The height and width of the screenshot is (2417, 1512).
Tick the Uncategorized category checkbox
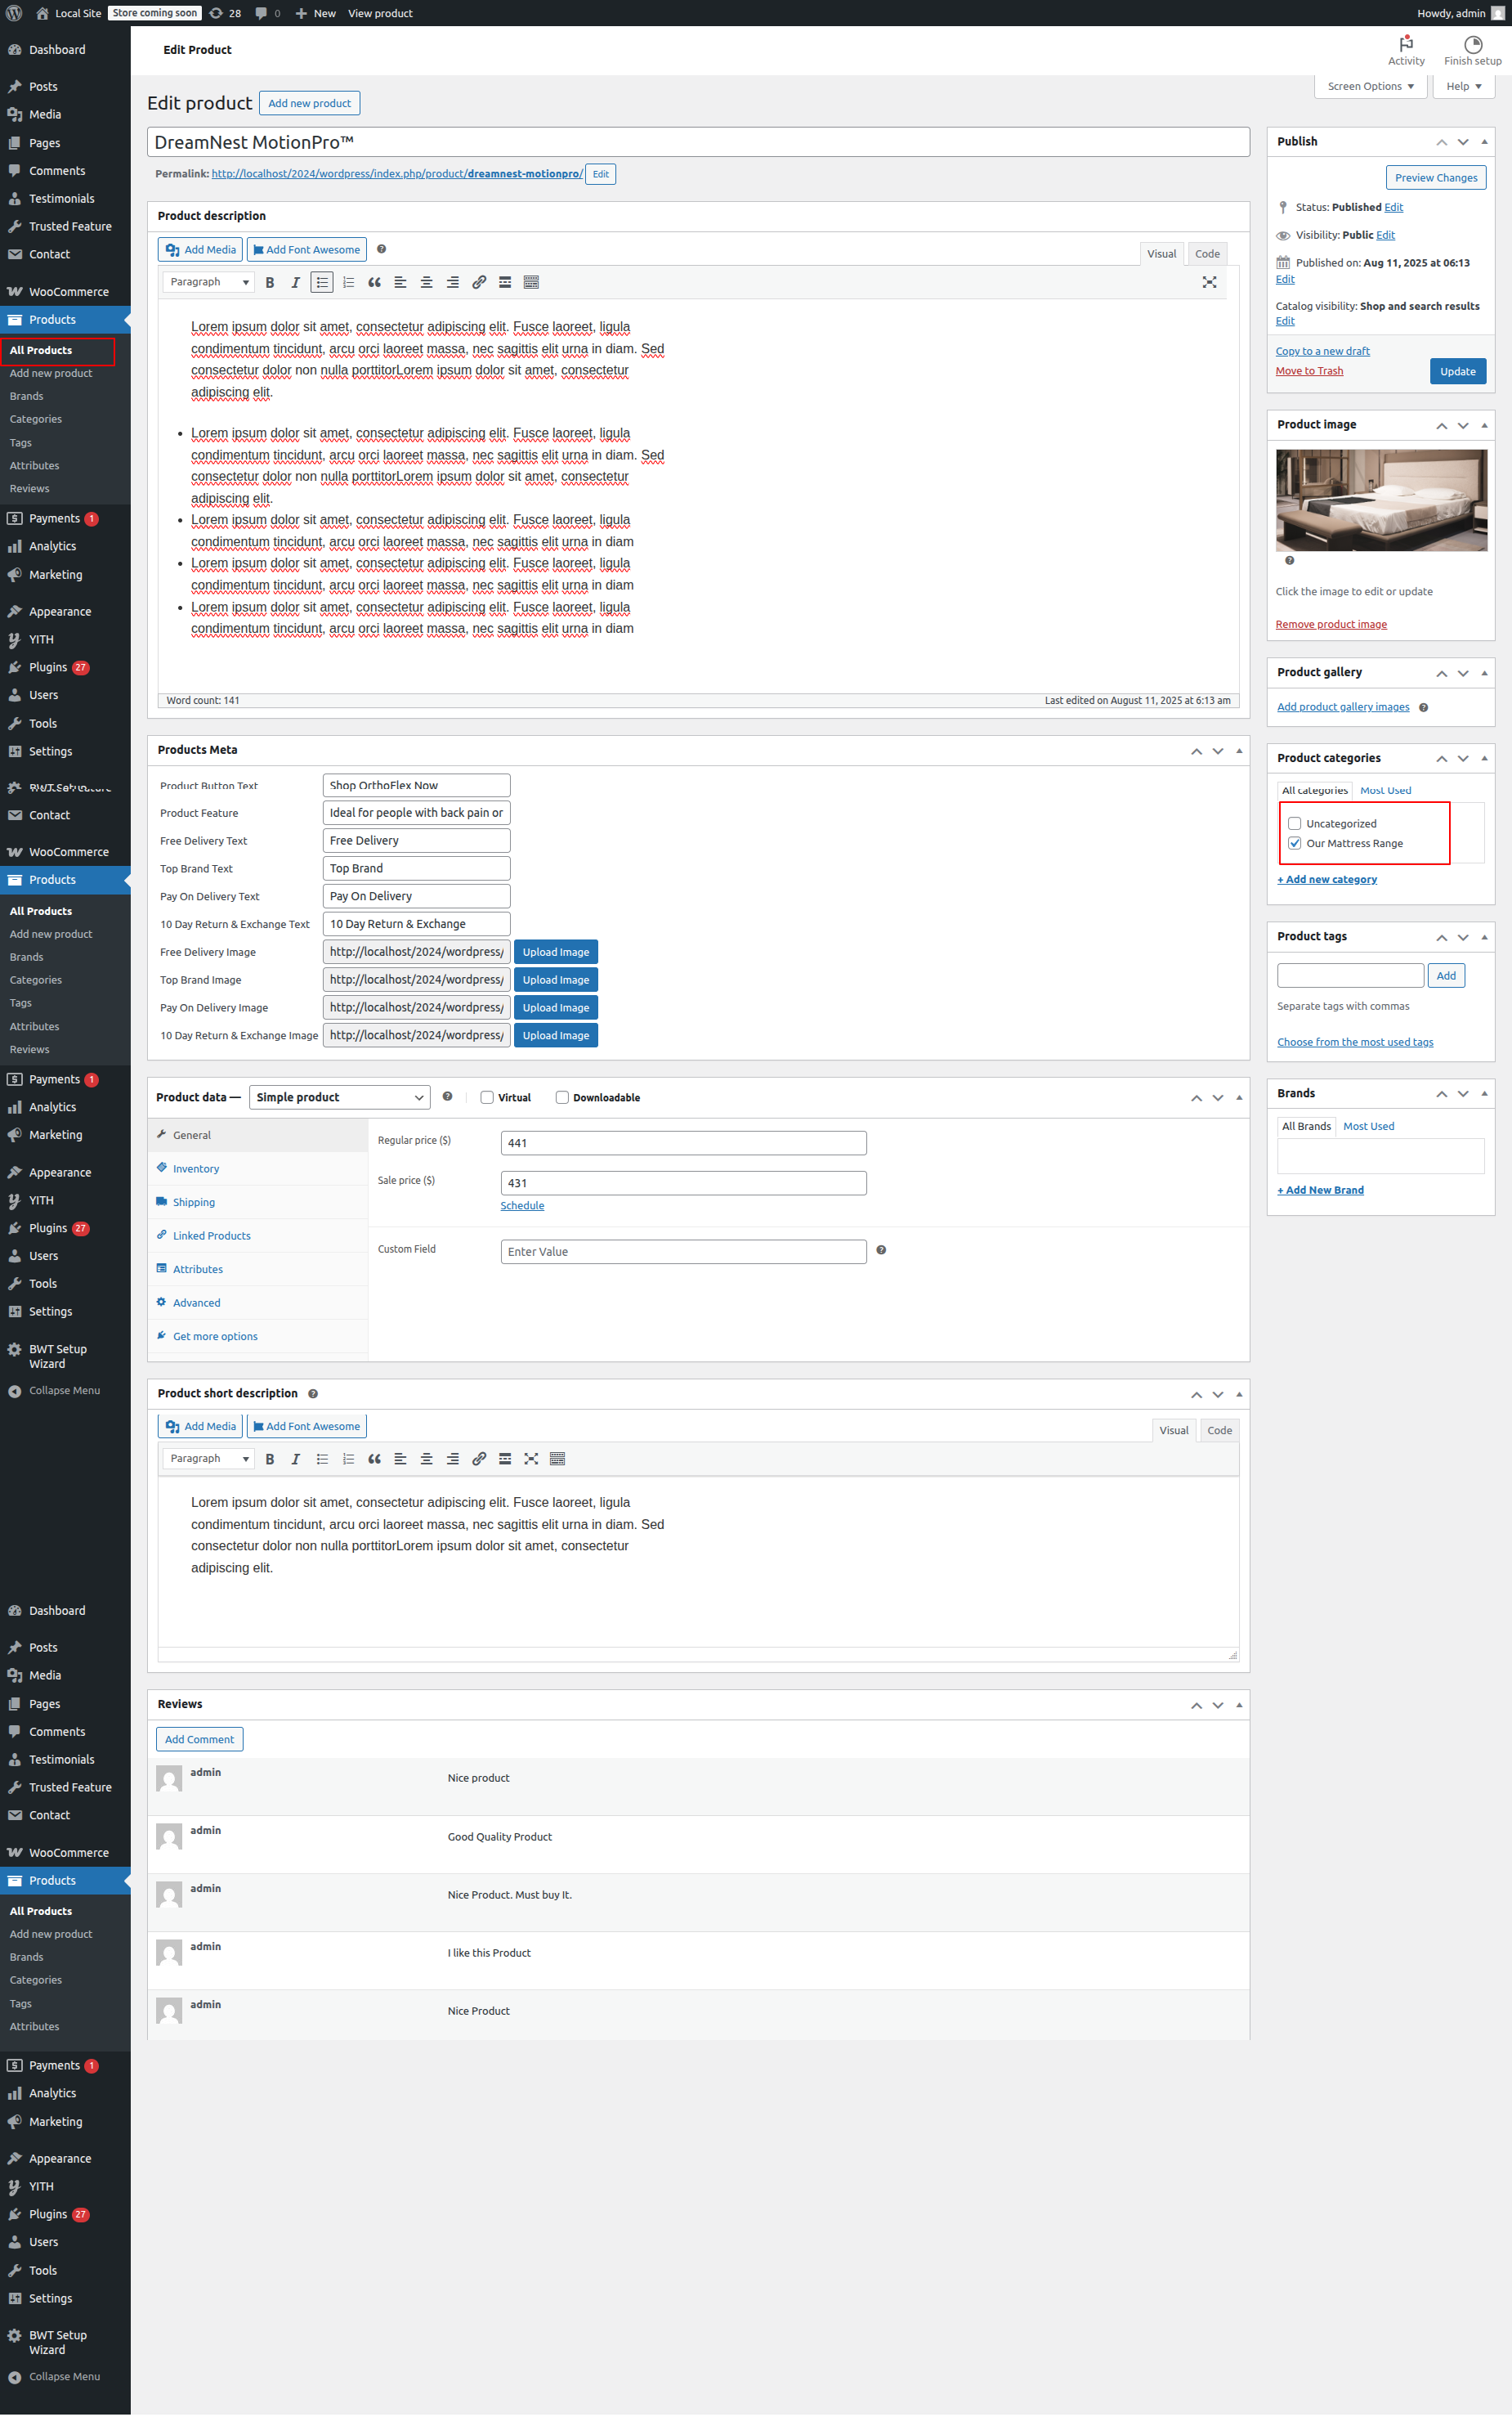(1294, 823)
